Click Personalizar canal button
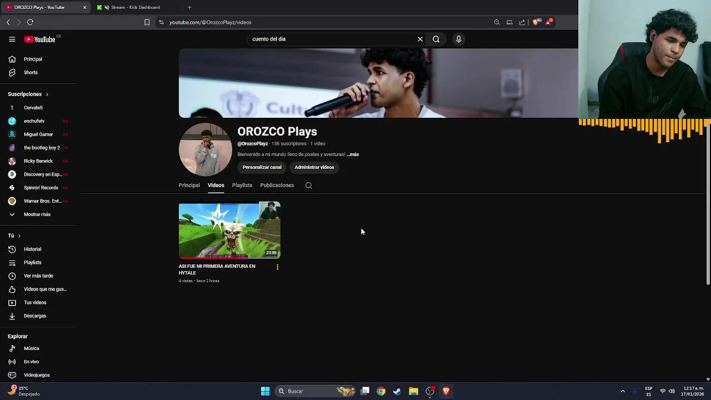This screenshot has height=400, width=711. click(262, 167)
